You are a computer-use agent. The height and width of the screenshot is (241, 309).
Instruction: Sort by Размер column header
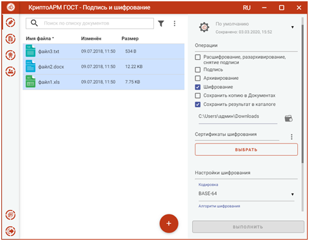click(x=130, y=38)
